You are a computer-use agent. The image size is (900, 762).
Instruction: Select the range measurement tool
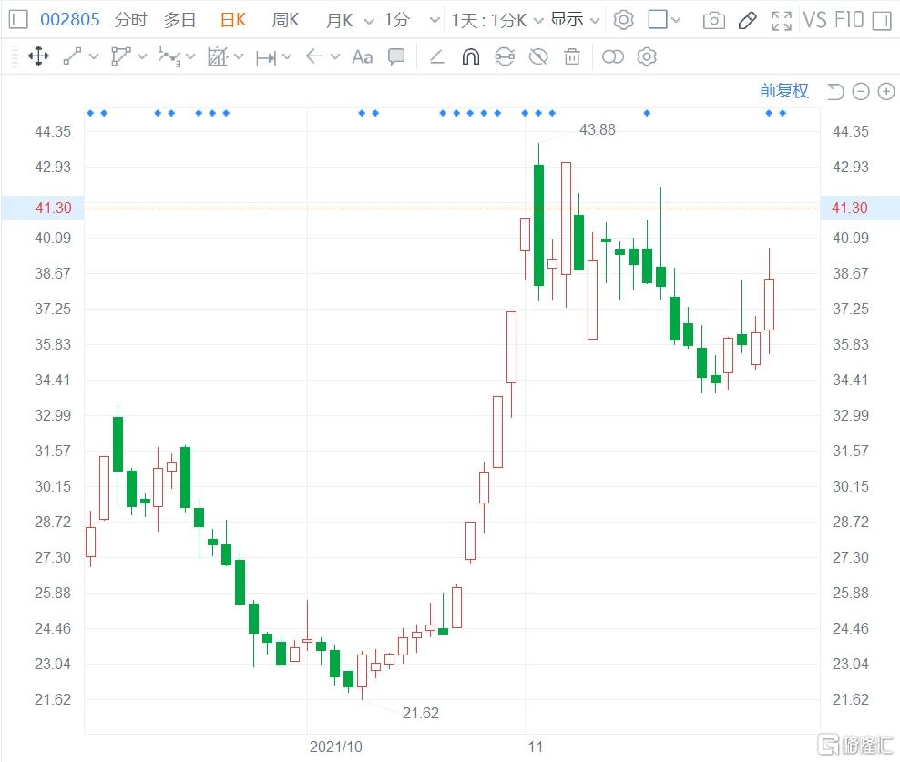click(266, 57)
